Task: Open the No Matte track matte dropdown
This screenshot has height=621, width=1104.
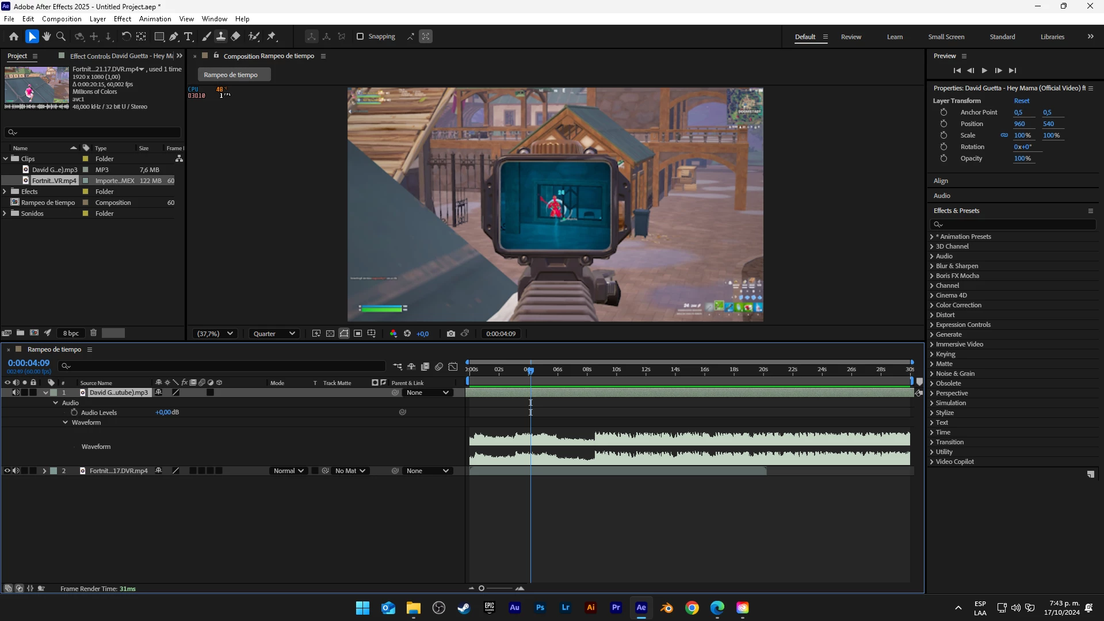Action: (350, 471)
